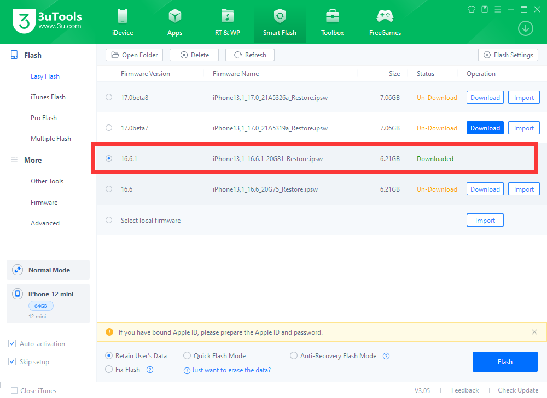Click the gear icon on Flash Settings
Image resolution: width=547 pixels, height=398 pixels.
tap(487, 55)
